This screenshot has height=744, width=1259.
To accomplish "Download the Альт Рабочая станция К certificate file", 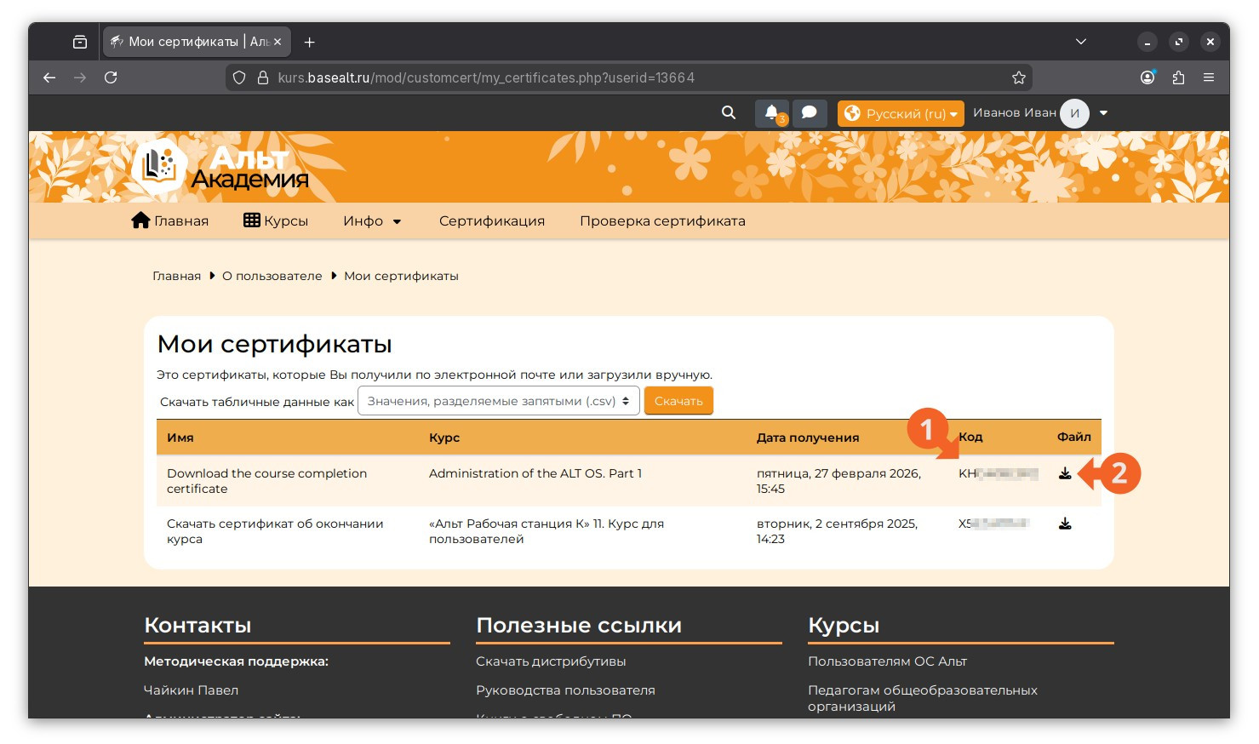I will tap(1065, 524).
